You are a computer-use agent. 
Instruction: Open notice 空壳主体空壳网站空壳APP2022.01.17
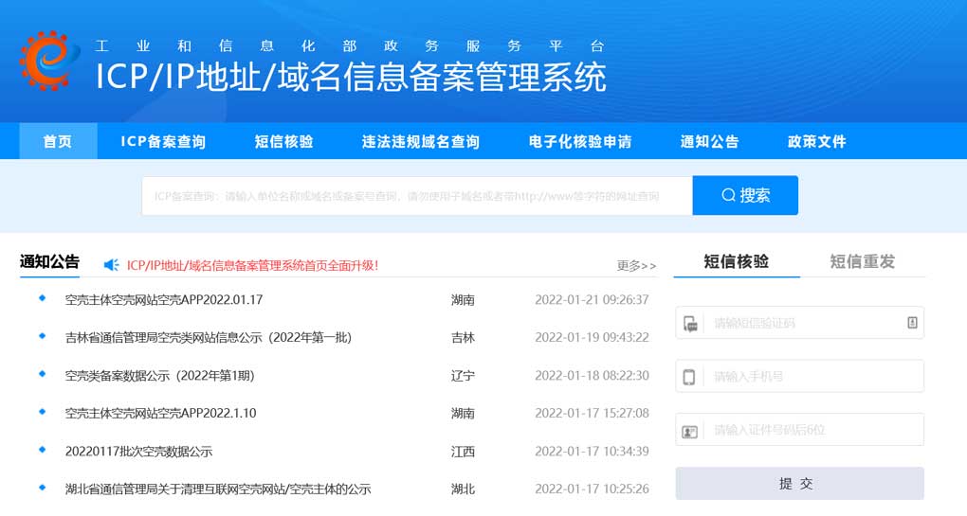click(164, 300)
